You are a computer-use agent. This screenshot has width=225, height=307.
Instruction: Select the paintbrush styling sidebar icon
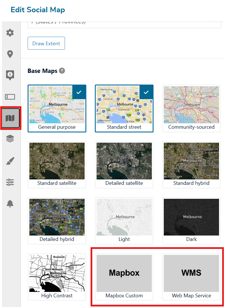point(10,161)
